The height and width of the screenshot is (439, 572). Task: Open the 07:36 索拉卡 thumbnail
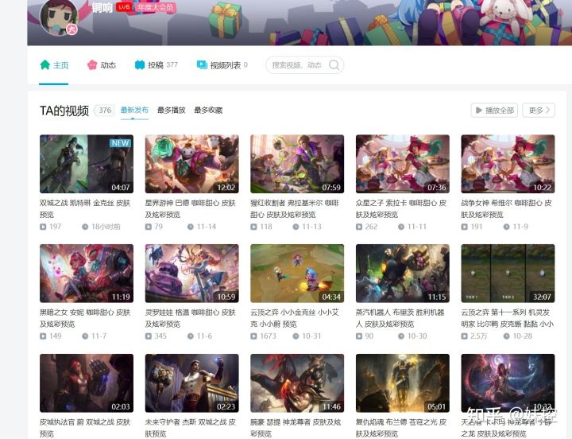point(402,164)
